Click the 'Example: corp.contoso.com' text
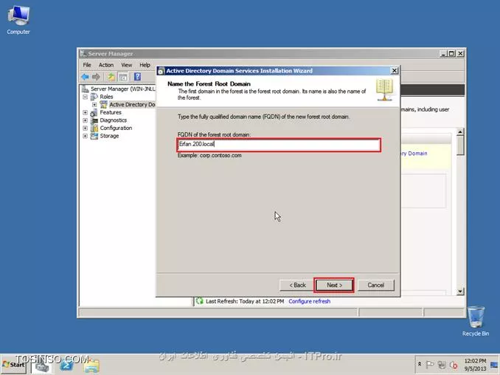 (209, 156)
